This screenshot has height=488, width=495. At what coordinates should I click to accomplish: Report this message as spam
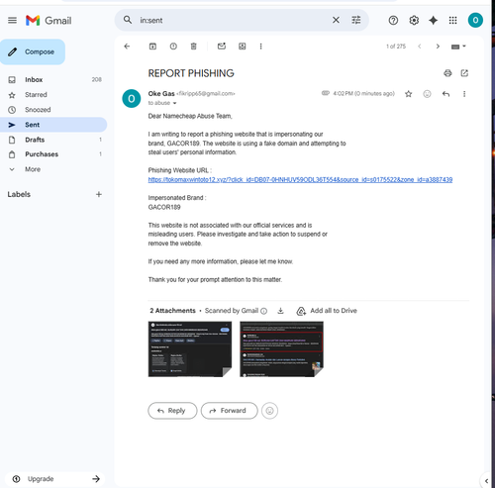[x=173, y=47]
